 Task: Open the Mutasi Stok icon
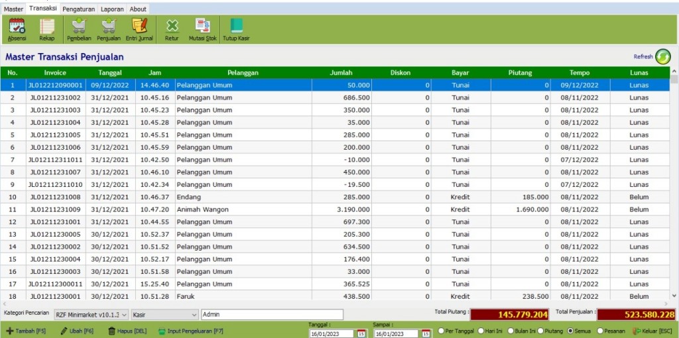tap(203, 29)
